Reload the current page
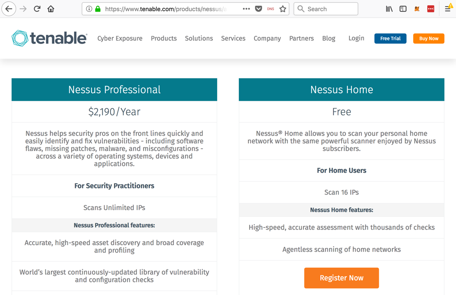Image resolution: width=456 pixels, height=295 pixels. (x=37, y=9)
